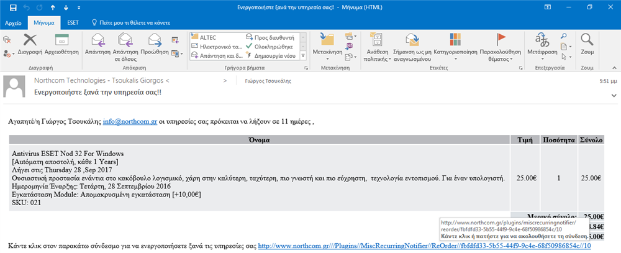Viewport: 621px width, 253px height.
Task: Switch to the ESET ribbon tab
Action: [x=73, y=22]
